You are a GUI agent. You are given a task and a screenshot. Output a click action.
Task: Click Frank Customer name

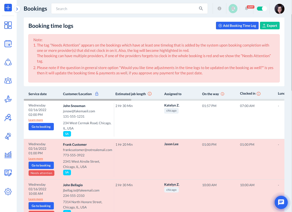coord(75,144)
